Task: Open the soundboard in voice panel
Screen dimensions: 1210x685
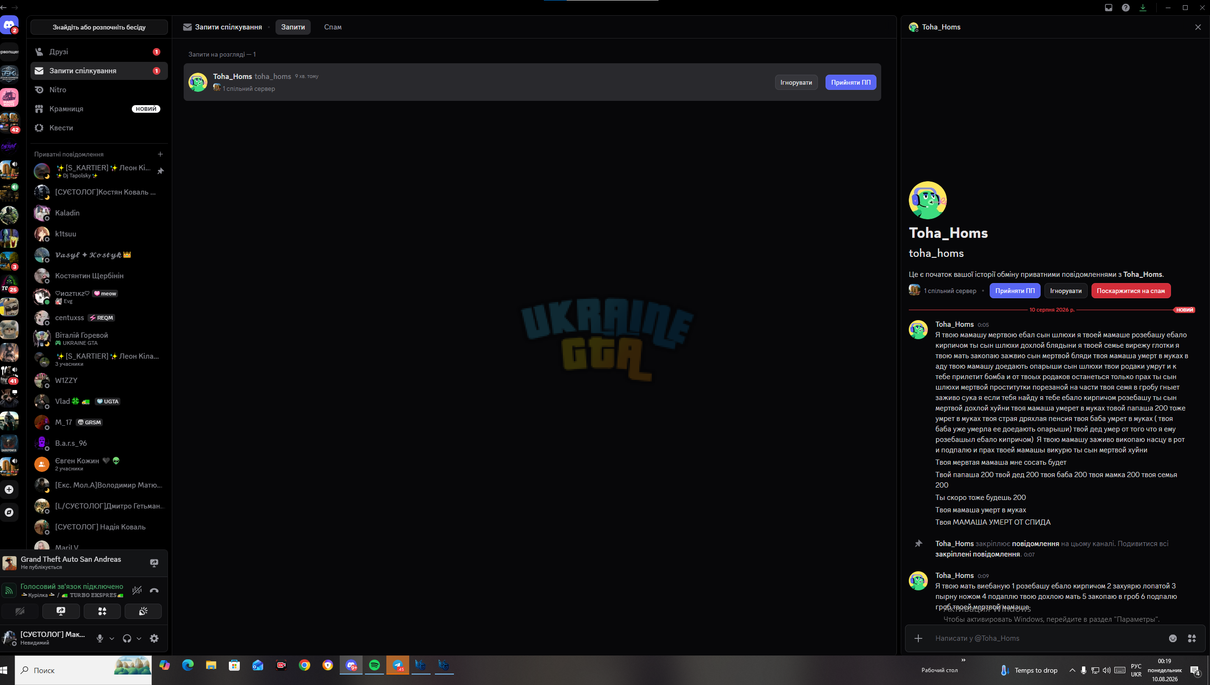Action: click(x=143, y=611)
